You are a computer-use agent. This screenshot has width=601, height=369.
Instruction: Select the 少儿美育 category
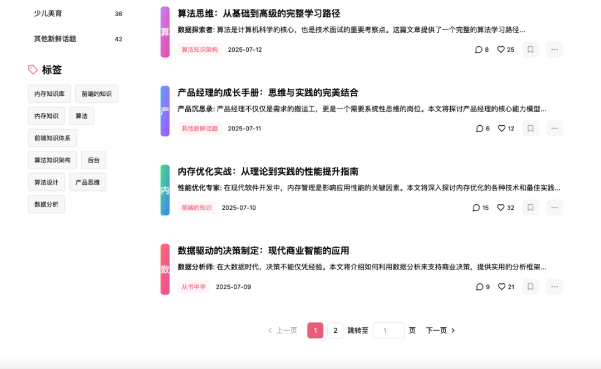78,13
